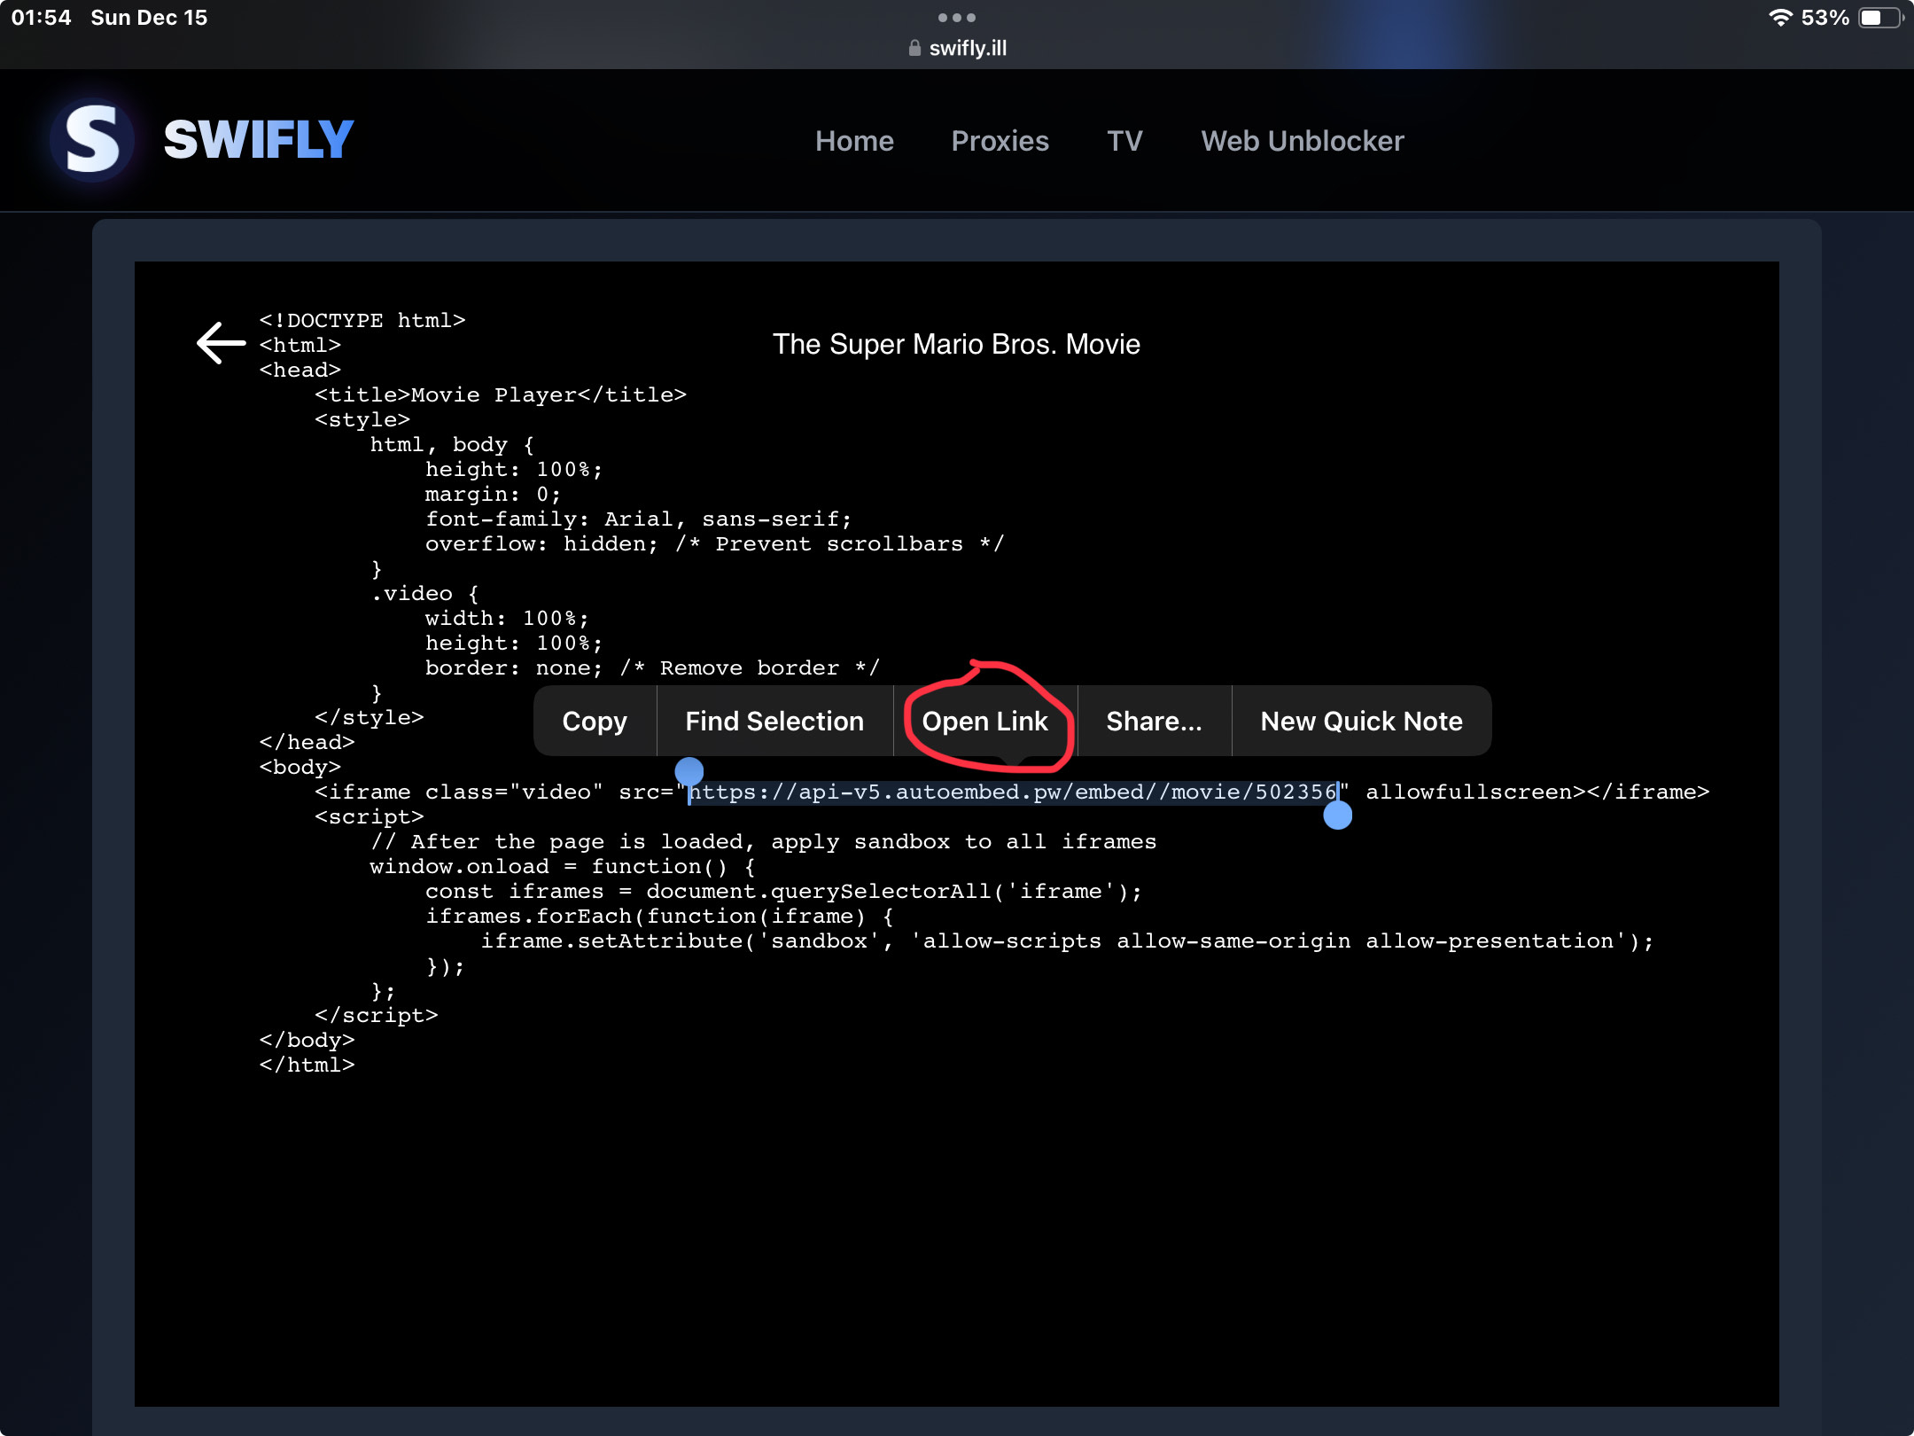Open the Web Unblocker nav link
The image size is (1914, 1436).
(x=1302, y=141)
